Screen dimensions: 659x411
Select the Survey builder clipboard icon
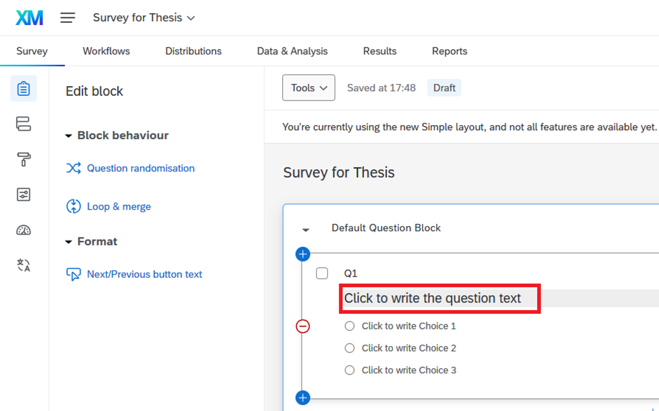pyautogui.click(x=23, y=88)
